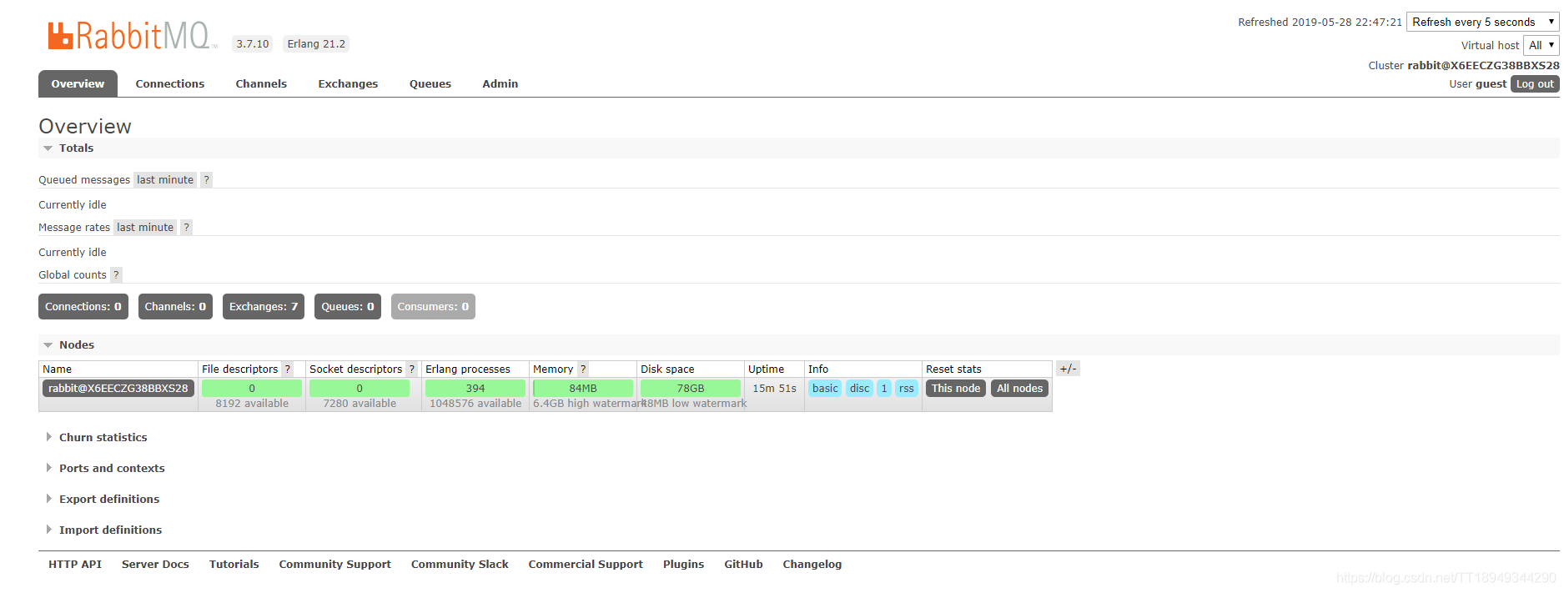Open the Changelog footer link
1564x593 pixels.
pos(812,565)
